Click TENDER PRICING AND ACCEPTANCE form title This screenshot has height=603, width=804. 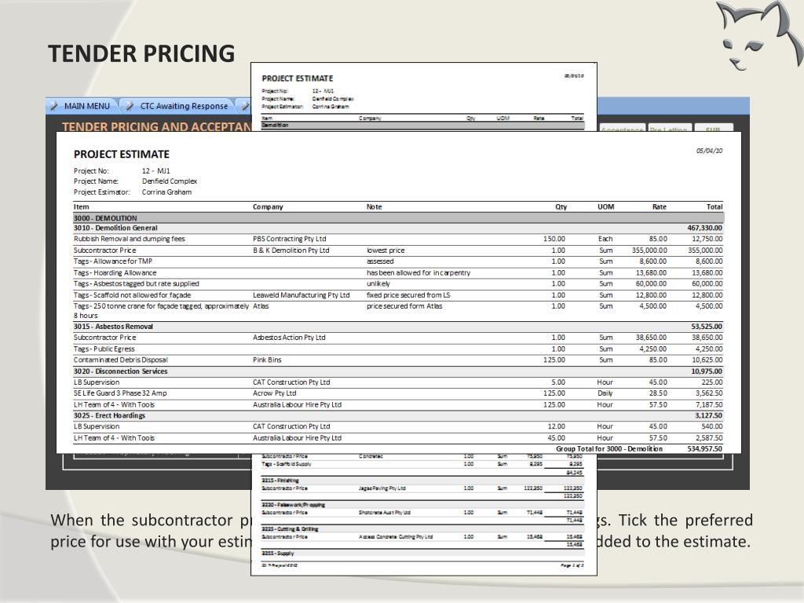(156, 126)
